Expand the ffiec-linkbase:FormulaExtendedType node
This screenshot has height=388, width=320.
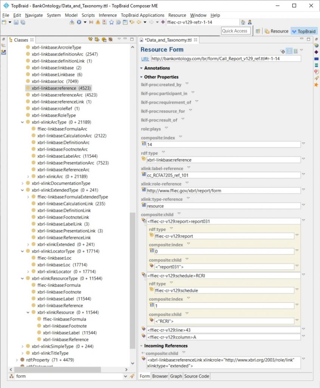(x=28, y=197)
